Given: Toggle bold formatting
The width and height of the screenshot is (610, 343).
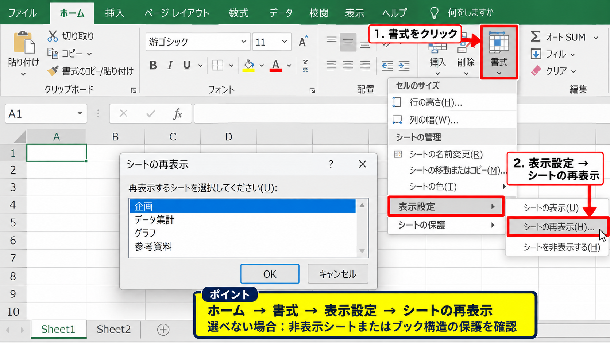Looking at the screenshot, I should 153,65.
